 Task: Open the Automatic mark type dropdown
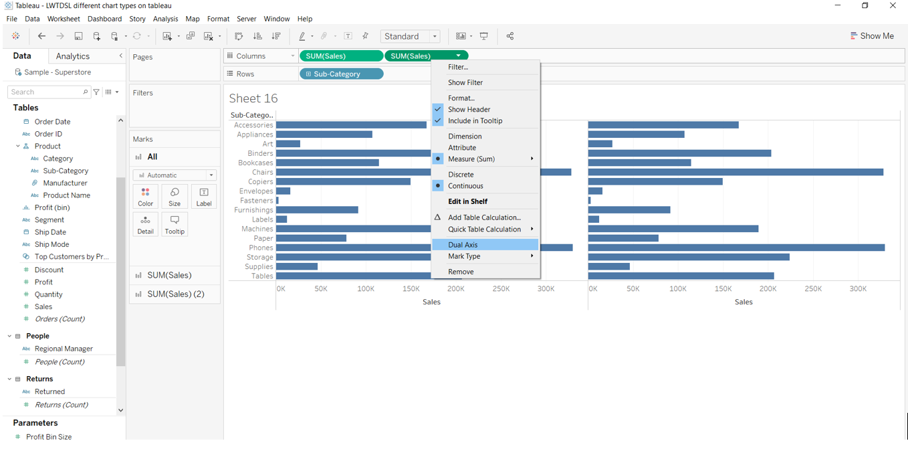(175, 175)
